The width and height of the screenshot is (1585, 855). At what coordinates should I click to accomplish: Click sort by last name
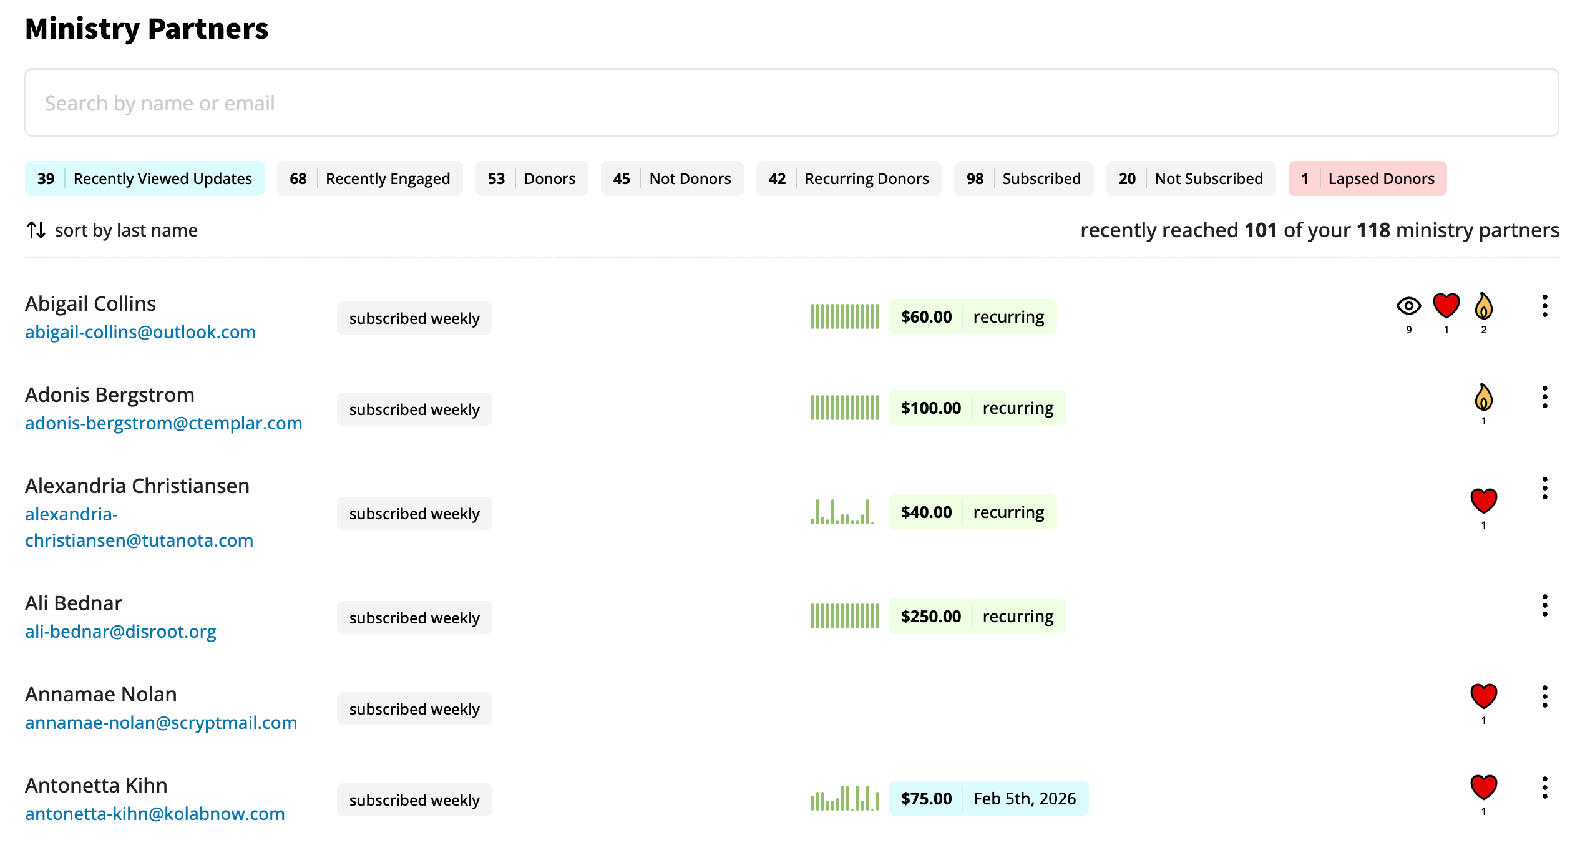126,230
